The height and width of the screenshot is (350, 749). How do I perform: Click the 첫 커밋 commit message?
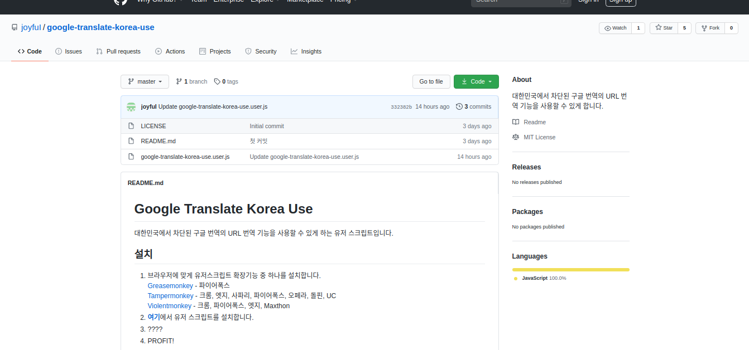(259, 141)
